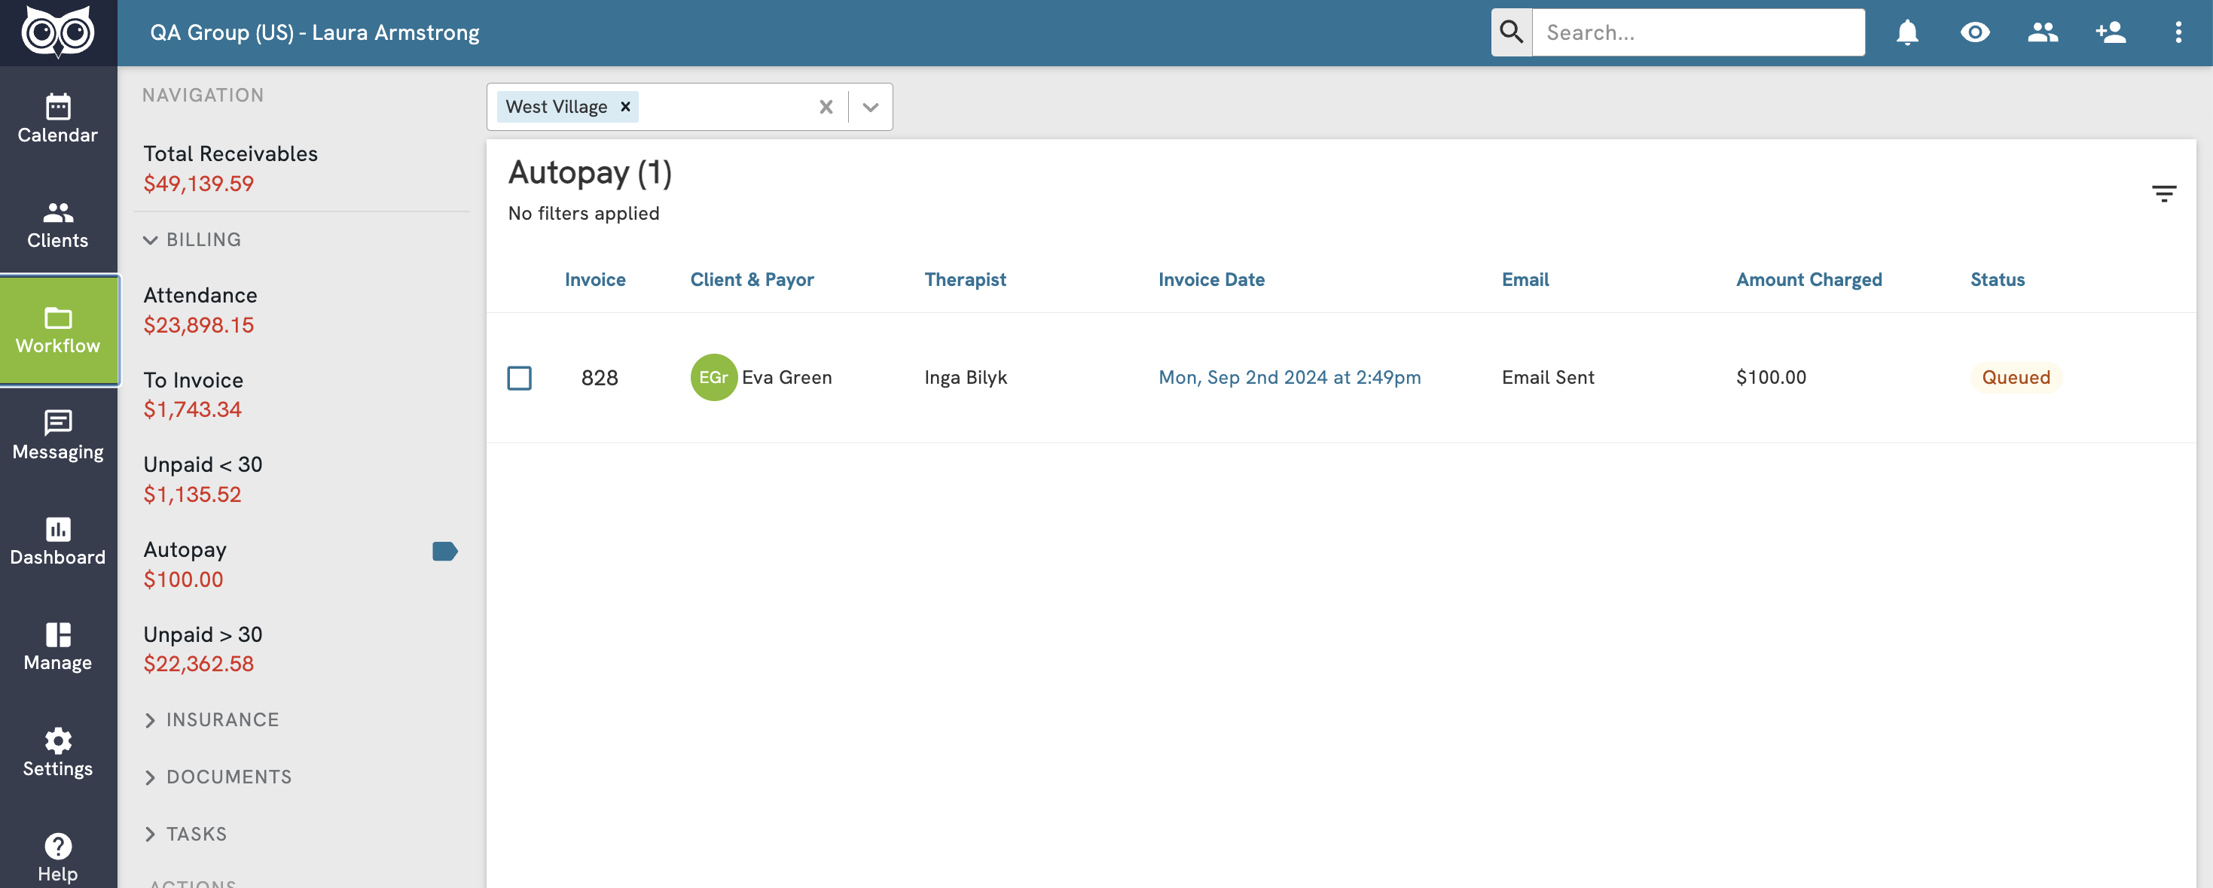
Task: Open the invoice dated Mon, Sep 2nd 2024
Action: (x=1289, y=378)
